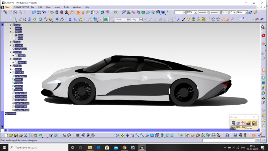Click the Painter brush icon in graphic properties

(x=250, y=12)
